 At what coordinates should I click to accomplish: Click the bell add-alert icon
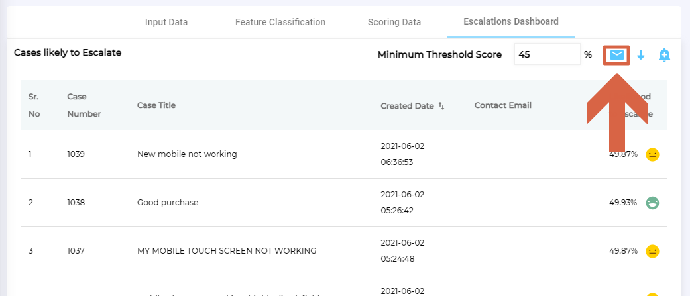coord(664,55)
